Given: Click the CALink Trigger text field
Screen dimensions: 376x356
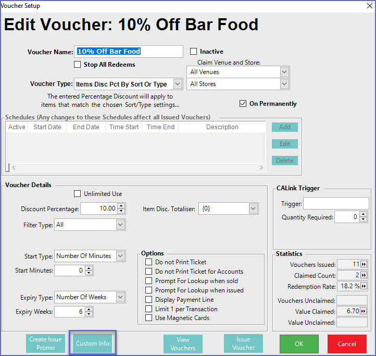Looking at the screenshot, I should (x=336, y=203).
